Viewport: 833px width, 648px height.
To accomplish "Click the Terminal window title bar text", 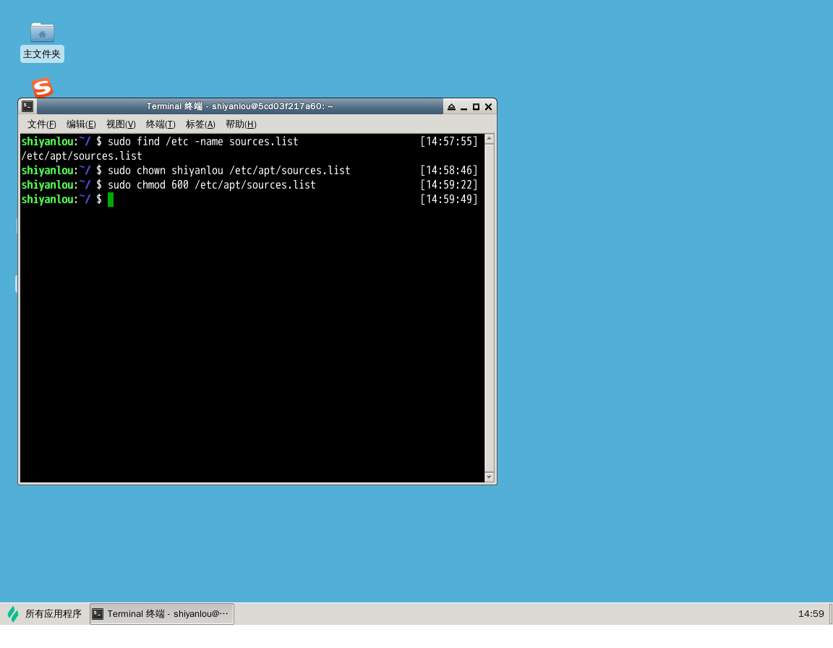I will pos(239,106).
